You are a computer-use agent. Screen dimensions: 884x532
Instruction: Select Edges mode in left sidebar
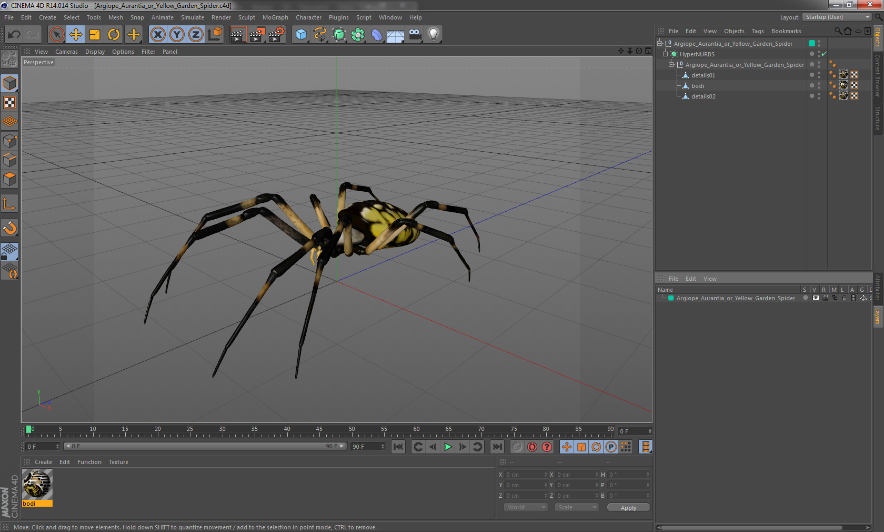10,160
